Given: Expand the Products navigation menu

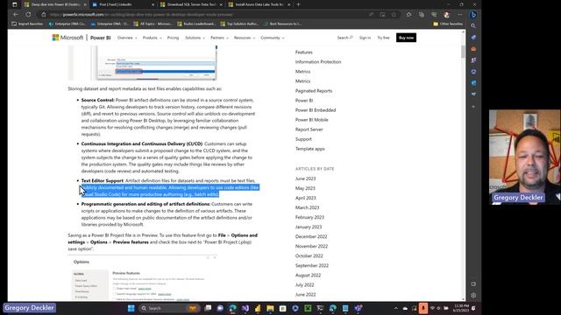Looking at the screenshot, I should [x=152, y=38].
